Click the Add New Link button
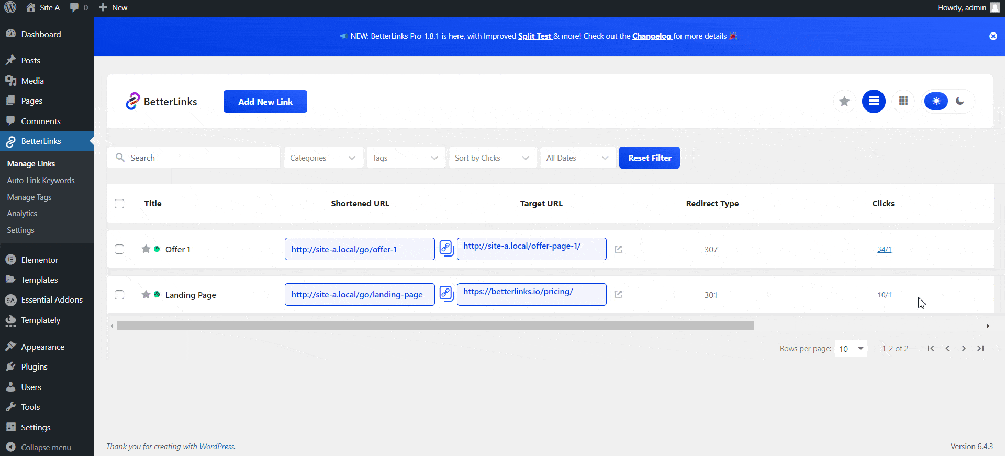 pos(265,102)
